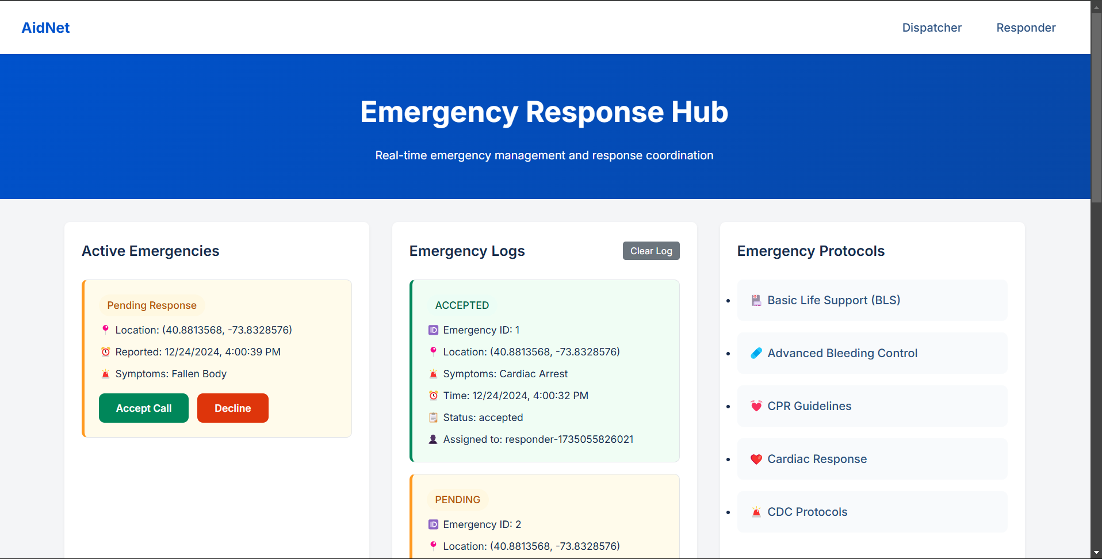The height and width of the screenshot is (559, 1102).
Task: Click the Real-time emergency management subtitle
Action: click(x=544, y=155)
